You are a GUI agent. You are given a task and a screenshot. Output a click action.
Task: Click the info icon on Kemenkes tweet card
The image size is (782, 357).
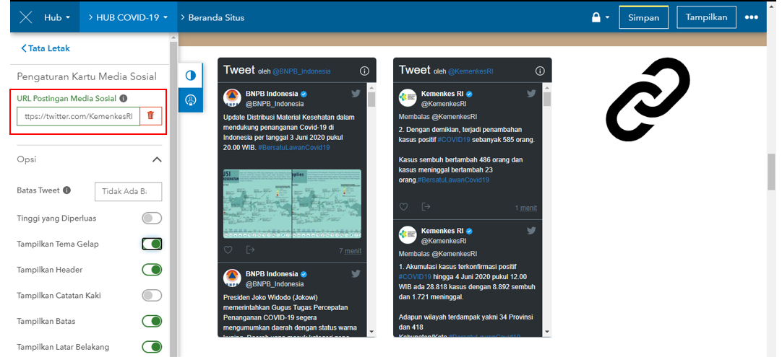tap(540, 71)
